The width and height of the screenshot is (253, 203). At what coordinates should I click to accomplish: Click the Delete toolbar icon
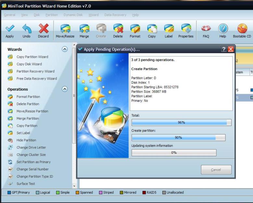(118, 29)
